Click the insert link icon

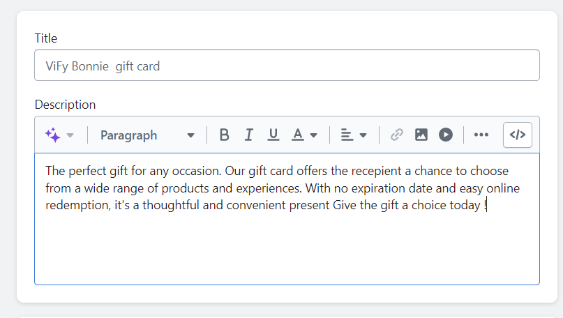(397, 135)
